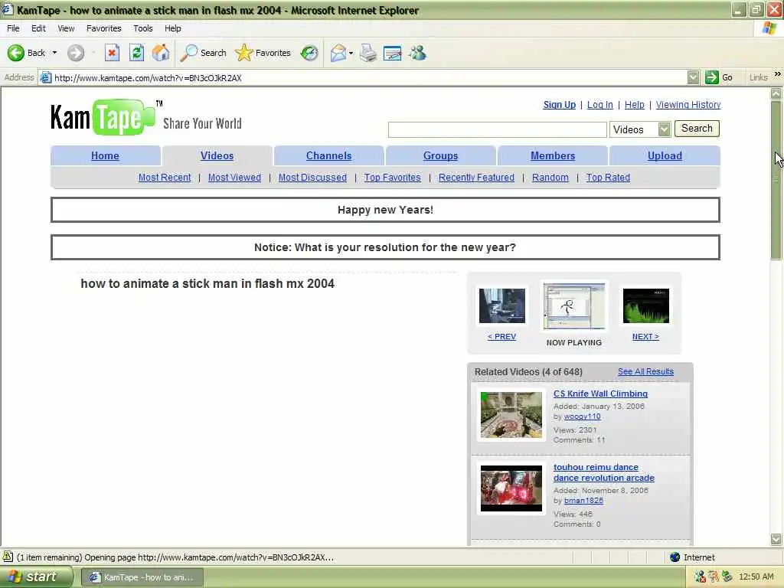Select KamTape taskbar window button
The height and width of the screenshot is (588, 784).
coord(142,577)
